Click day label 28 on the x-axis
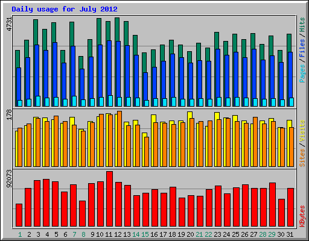 [263, 234]
